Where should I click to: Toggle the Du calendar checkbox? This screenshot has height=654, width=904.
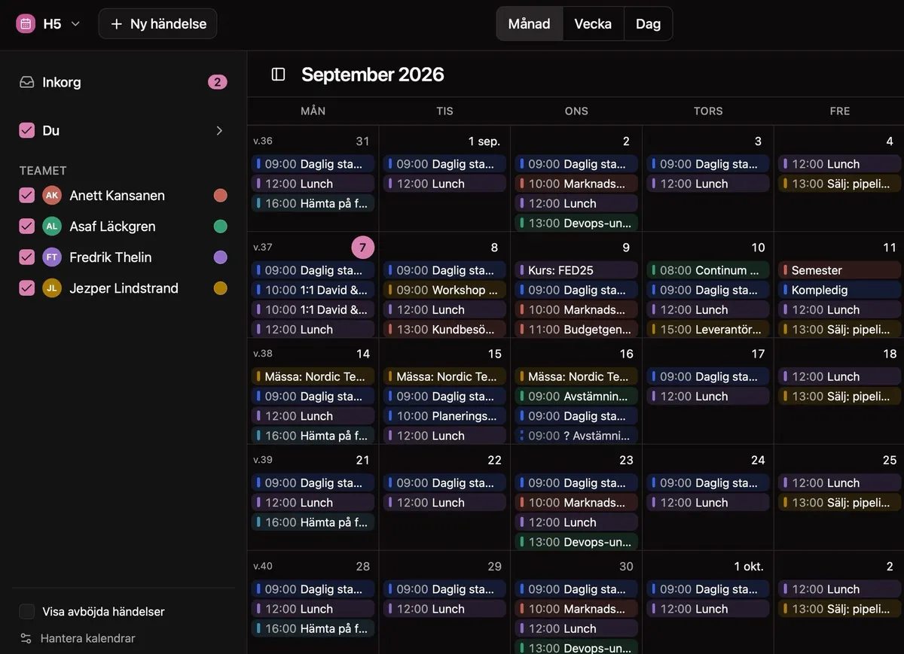pos(27,130)
